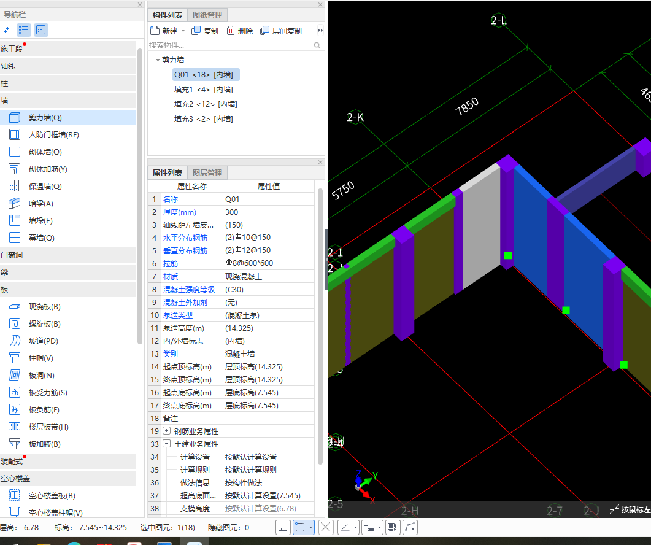This screenshot has height=545, width=651.
Task: Click the property list vertical scrollbar
Action: click(320, 326)
